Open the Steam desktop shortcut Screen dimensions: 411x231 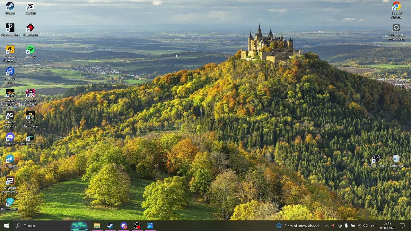point(10,8)
